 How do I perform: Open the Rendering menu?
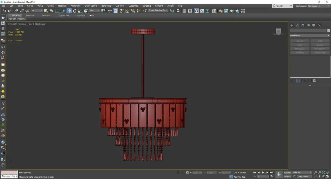(106, 6)
